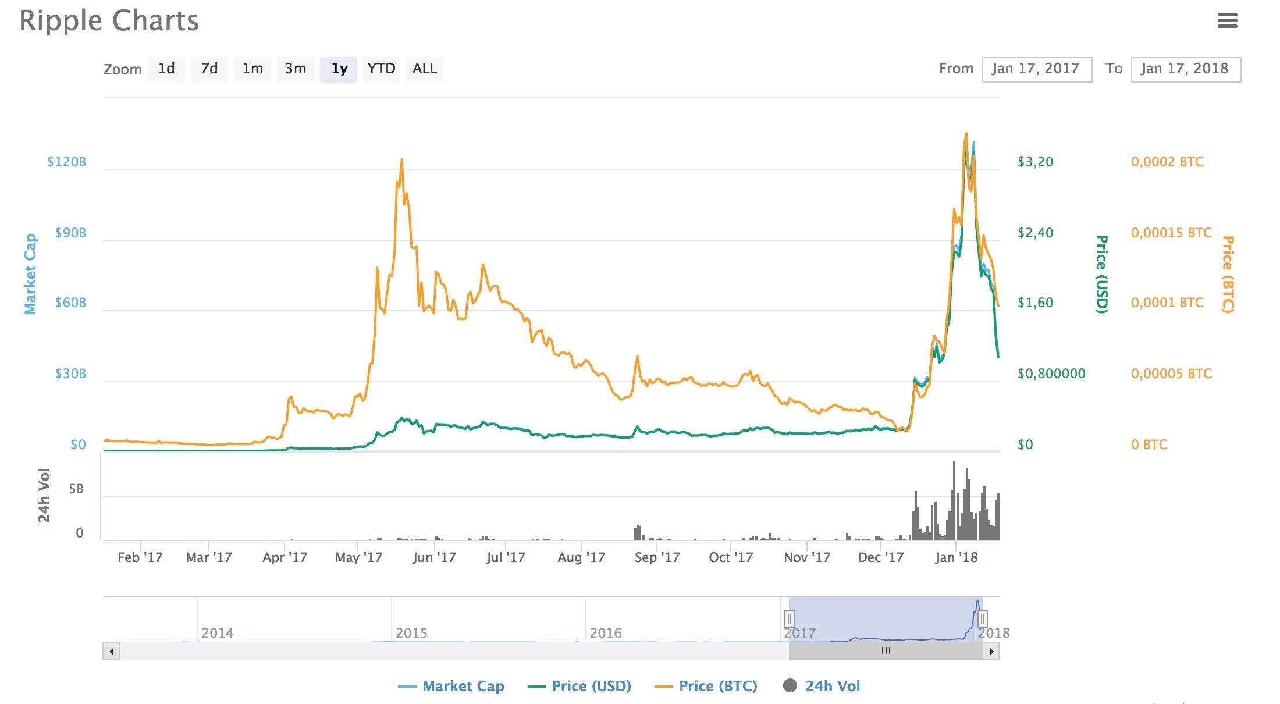This screenshot has width=1280, height=704.
Task: Toggle Price (BTC) series in legend
Action: pos(706,687)
